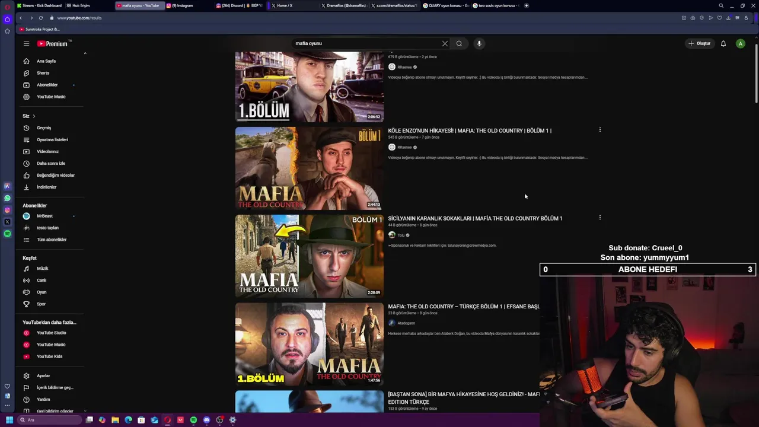Screen dimensions: 759x427
Task: Open Opera downloads icon in toolbar
Action: coord(728,18)
